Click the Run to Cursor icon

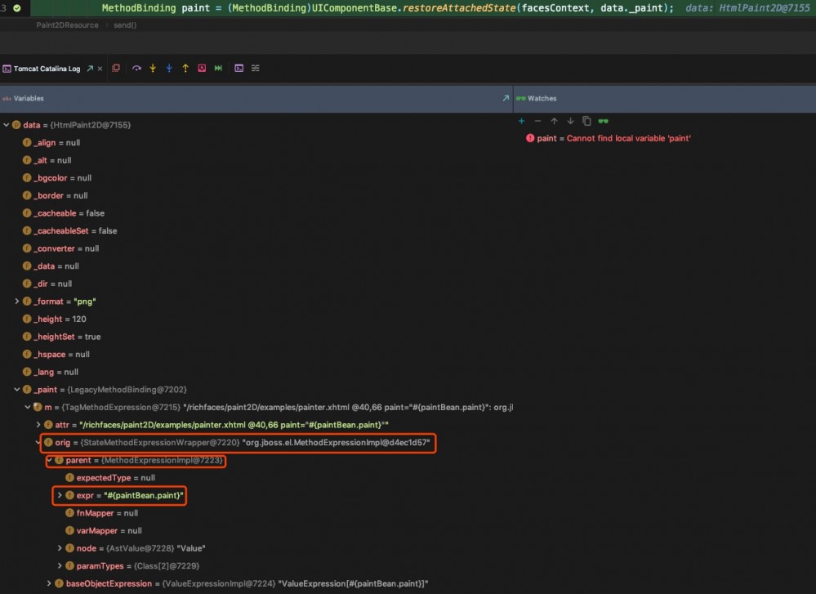(218, 68)
